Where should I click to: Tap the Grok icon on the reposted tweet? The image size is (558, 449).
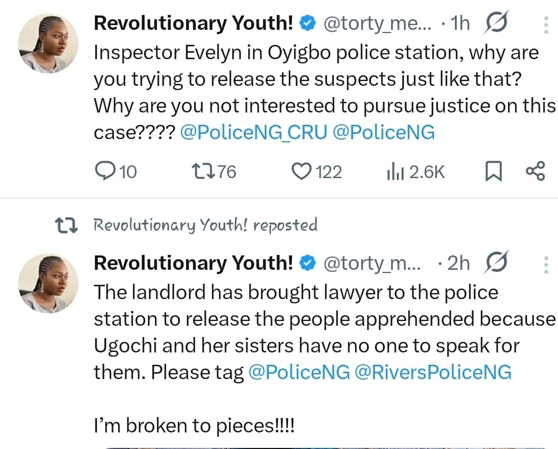(x=497, y=262)
